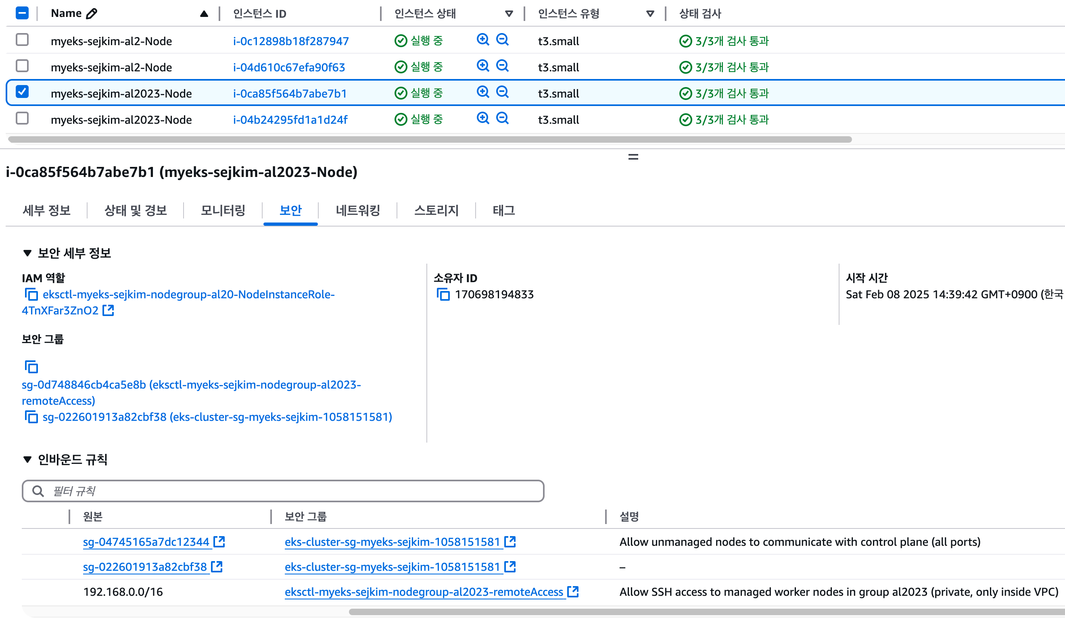Toggle the select-all checkbox in table header
This screenshot has height=624, width=1065.
click(x=22, y=13)
